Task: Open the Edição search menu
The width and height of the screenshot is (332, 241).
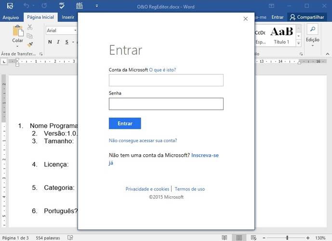Action: 313,35
